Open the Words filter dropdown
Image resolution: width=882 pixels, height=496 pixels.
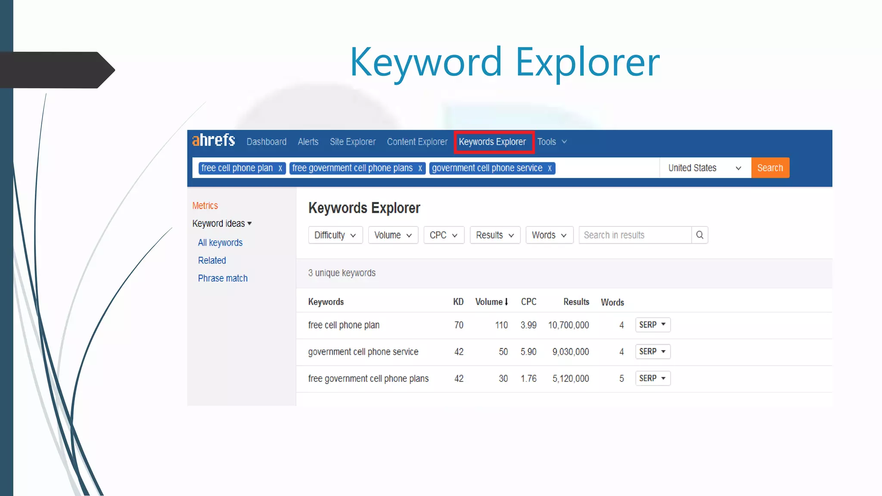pyautogui.click(x=549, y=235)
